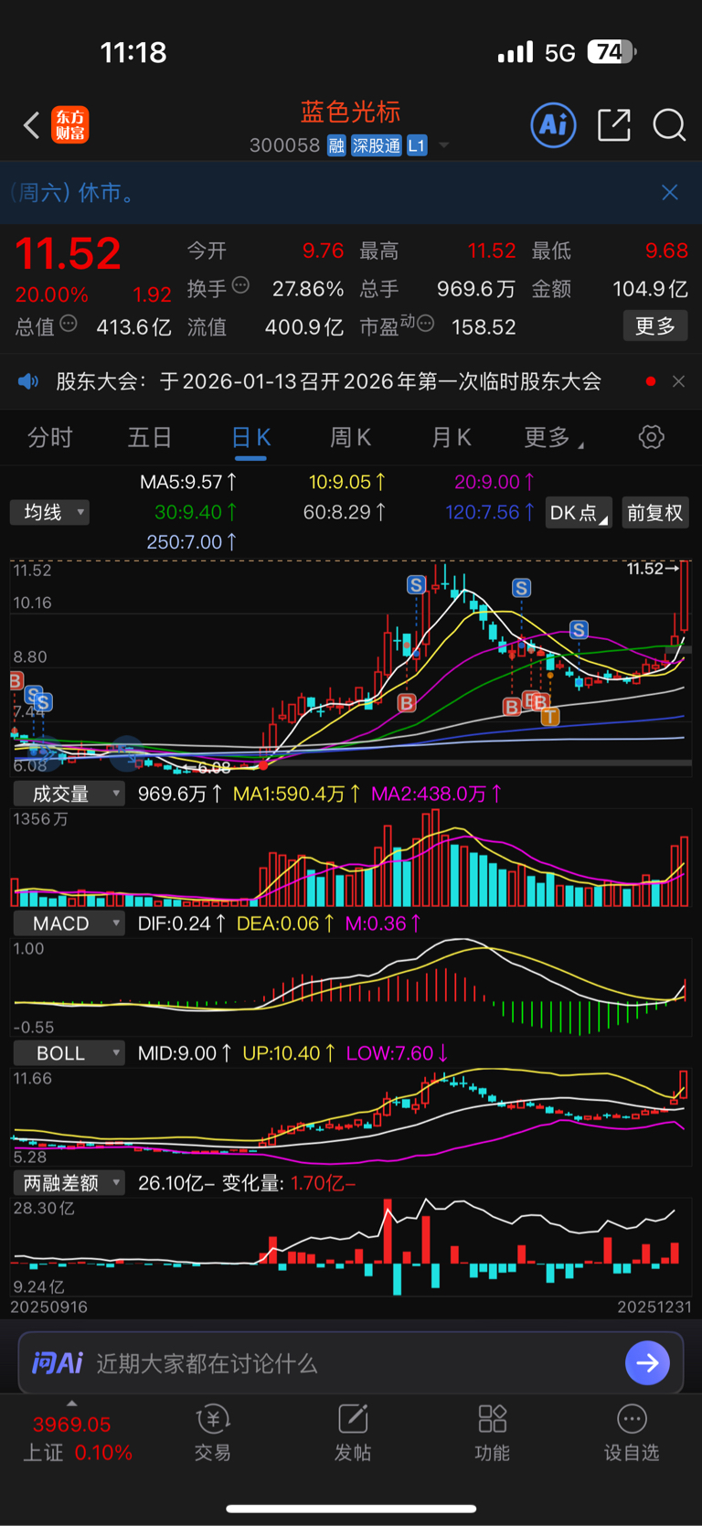Image resolution: width=702 pixels, height=1526 pixels.
Task: Tap info icon next to 换手
Action: (241, 285)
